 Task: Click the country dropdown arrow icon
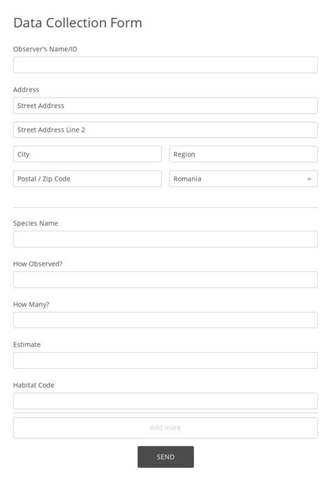click(x=309, y=179)
